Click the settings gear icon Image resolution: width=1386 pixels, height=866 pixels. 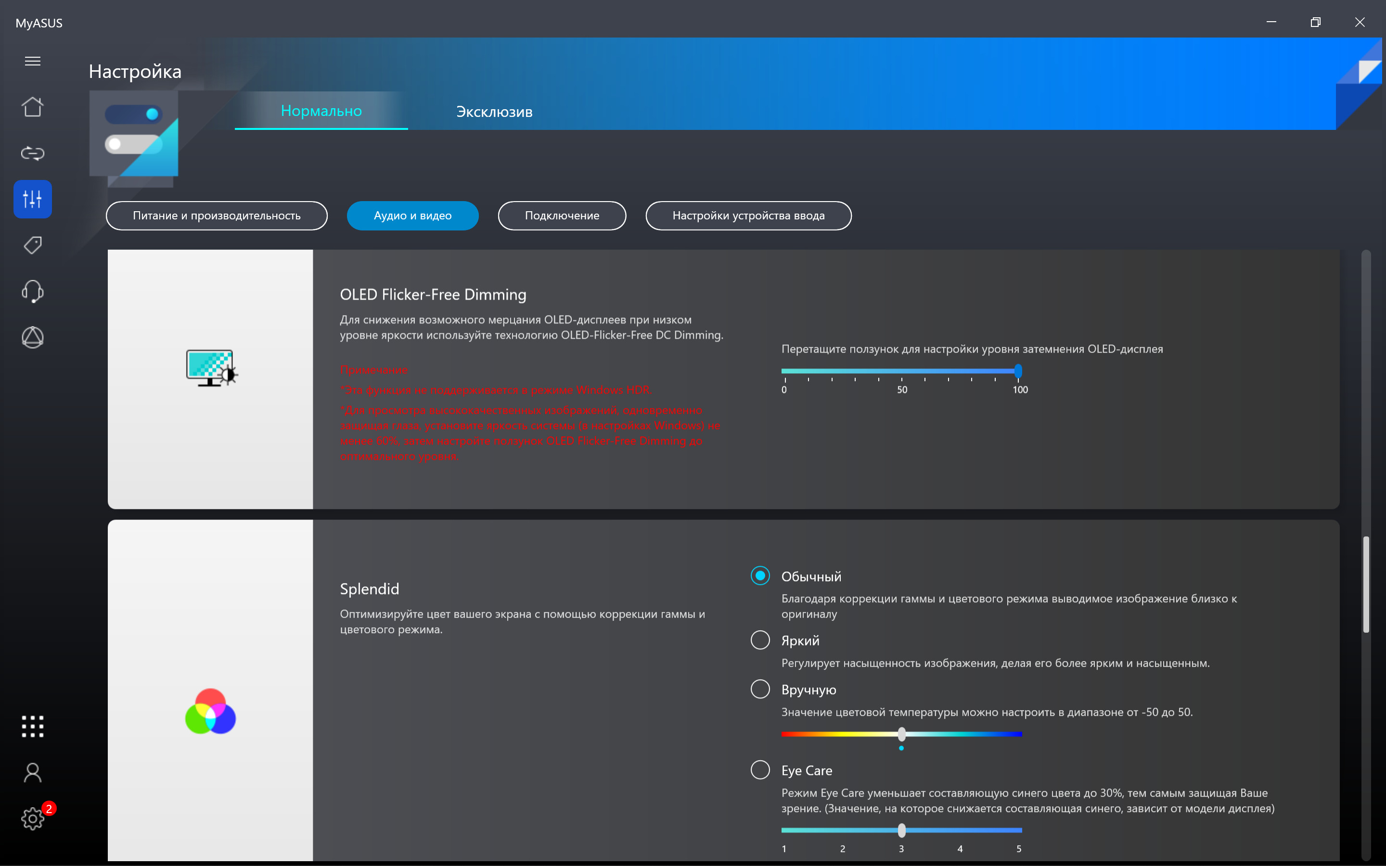[x=33, y=819]
